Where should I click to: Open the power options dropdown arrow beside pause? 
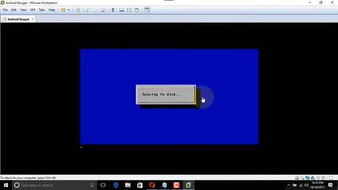(x=69, y=10)
